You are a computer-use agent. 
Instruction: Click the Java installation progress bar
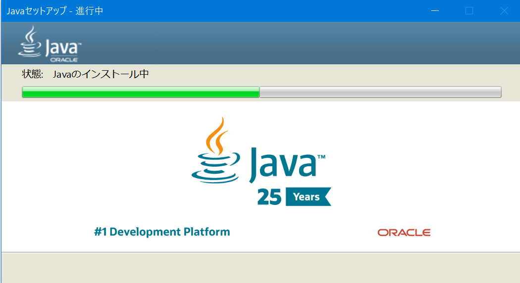point(261,92)
